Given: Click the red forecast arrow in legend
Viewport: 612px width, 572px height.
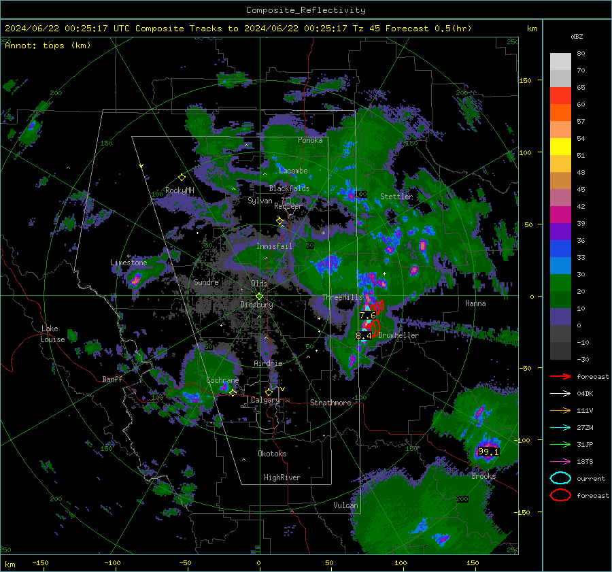Looking at the screenshot, I should 560,376.
